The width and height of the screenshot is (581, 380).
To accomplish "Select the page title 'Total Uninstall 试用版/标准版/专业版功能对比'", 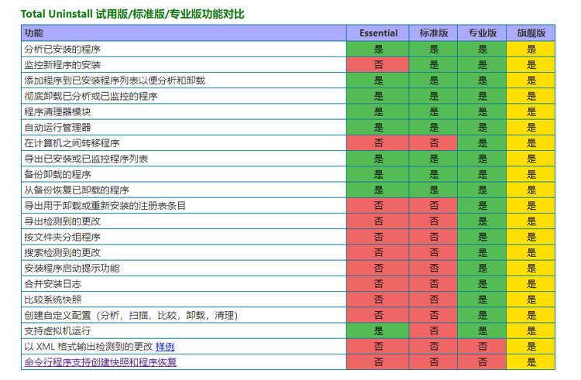I will click(132, 14).
